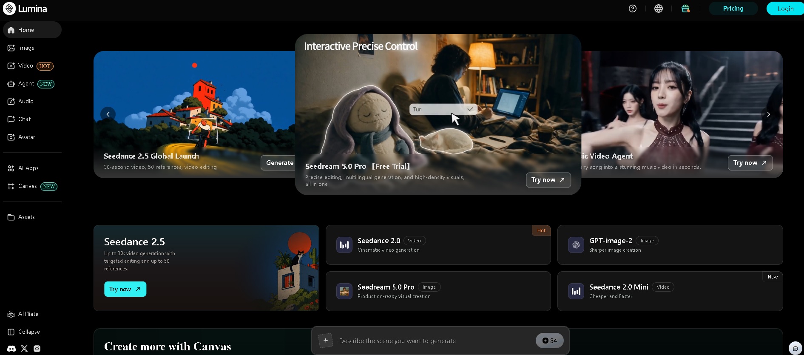
Task: Click the Hot tag on Seedance 2.0
Action: 541,230
